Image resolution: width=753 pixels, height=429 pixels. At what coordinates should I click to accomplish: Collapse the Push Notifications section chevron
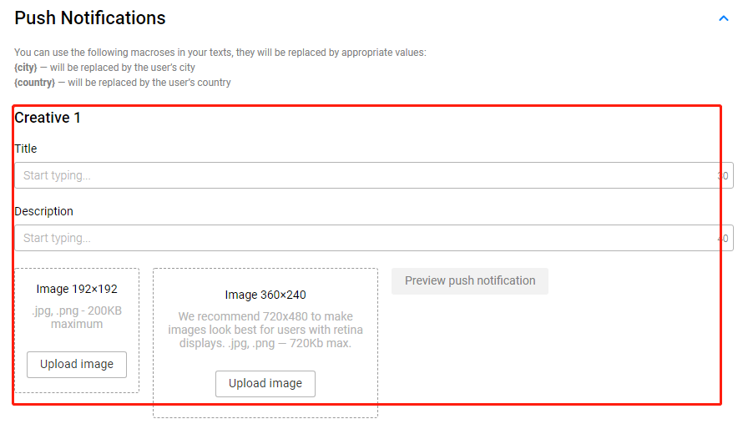click(x=724, y=18)
